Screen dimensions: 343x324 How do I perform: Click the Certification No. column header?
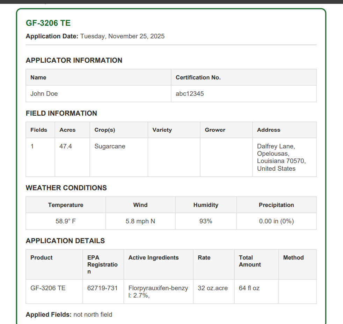198,77
